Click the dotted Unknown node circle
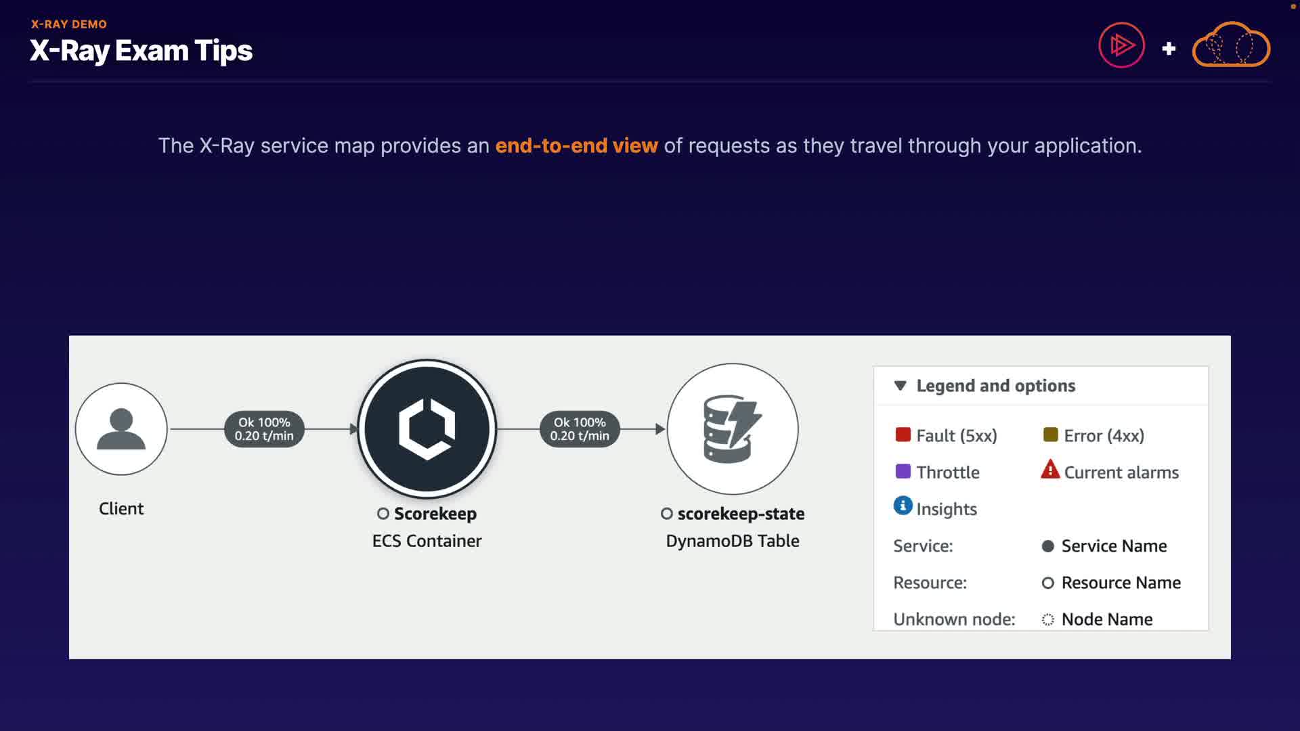The image size is (1300, 731). [1047, 619]
